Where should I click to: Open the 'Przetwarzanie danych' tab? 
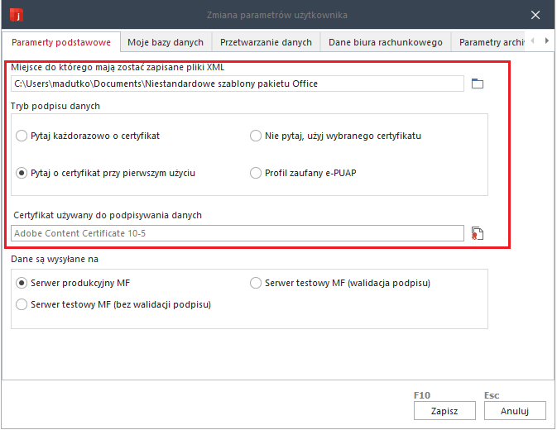tap(266, 42)
